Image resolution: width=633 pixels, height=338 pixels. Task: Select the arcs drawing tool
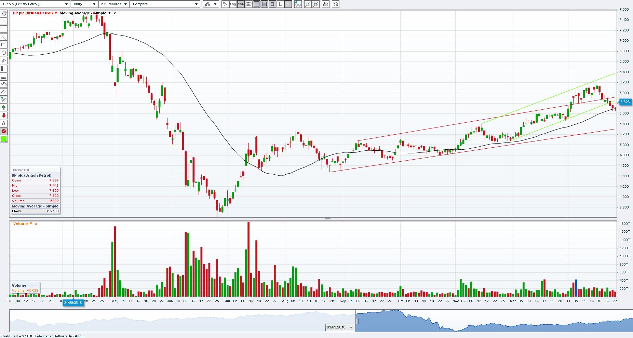(x=4, y=84)
